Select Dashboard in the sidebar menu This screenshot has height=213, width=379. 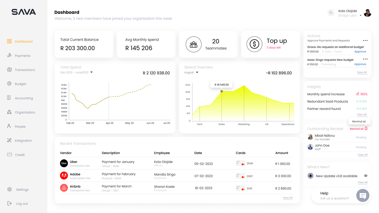pos(23,41)
